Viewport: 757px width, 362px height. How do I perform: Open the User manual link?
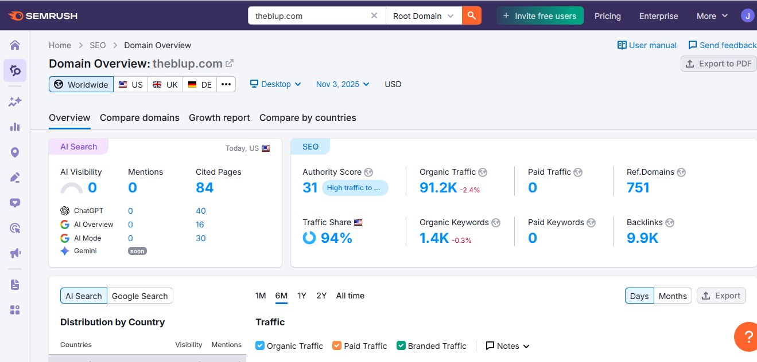pos(647,45)
